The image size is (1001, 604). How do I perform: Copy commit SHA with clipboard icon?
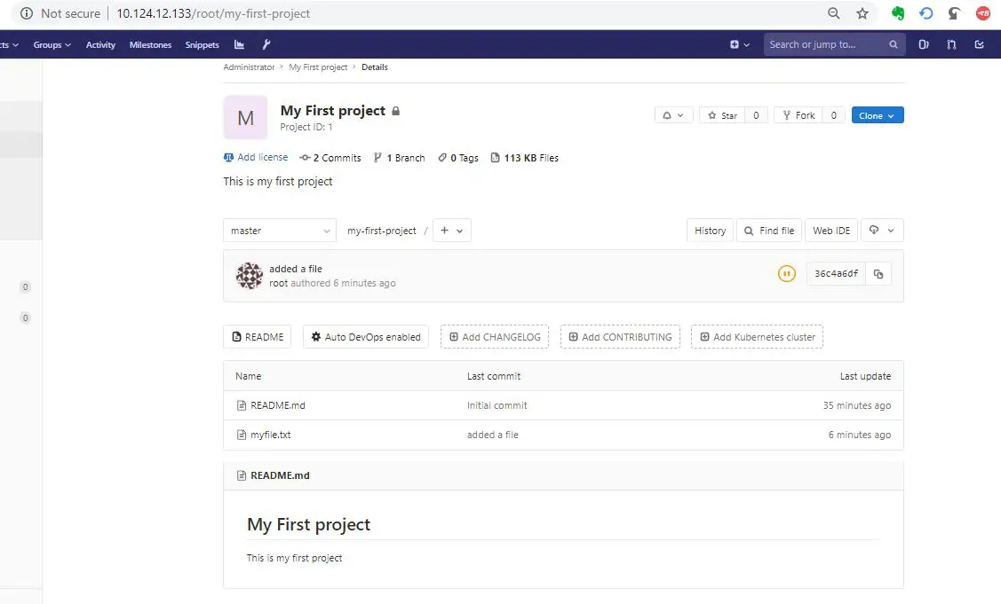click(878, 274)
